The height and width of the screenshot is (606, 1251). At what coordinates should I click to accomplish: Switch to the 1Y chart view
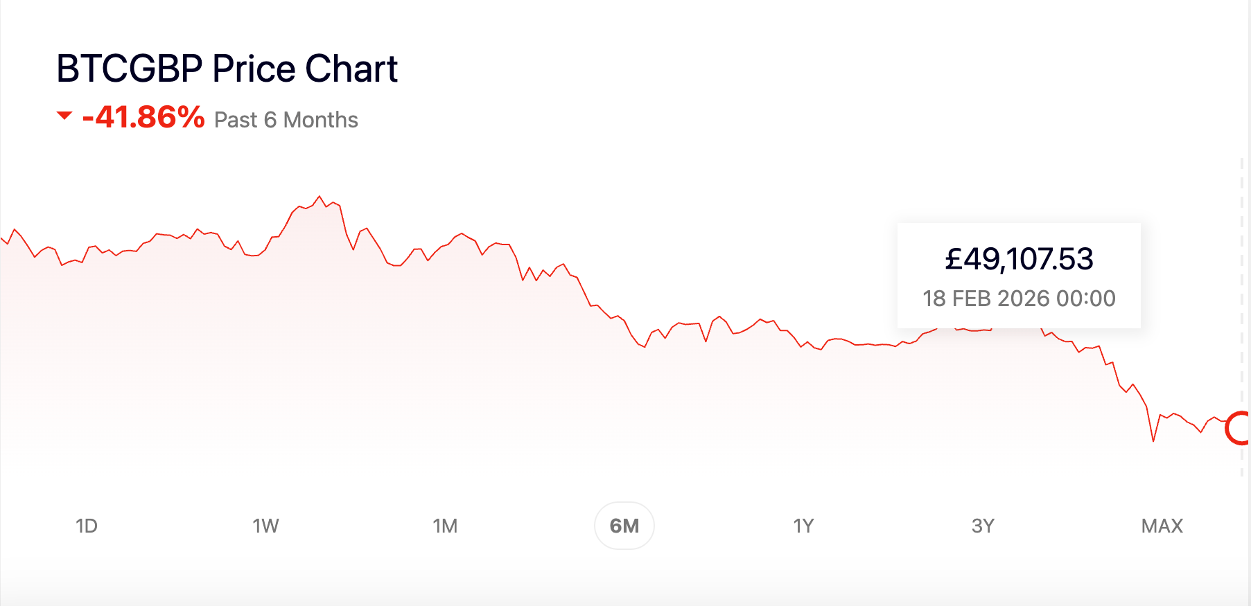pyautogui.click(x=803, y=526)
